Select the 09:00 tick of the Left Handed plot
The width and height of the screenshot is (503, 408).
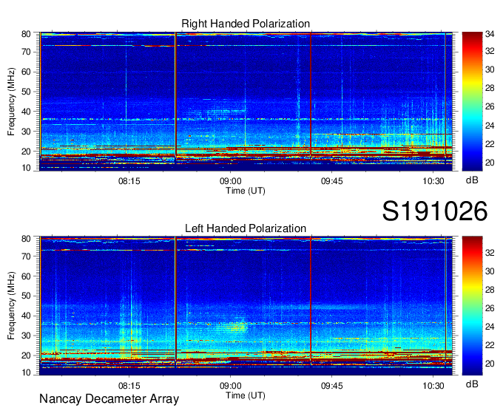coord(230,386)
